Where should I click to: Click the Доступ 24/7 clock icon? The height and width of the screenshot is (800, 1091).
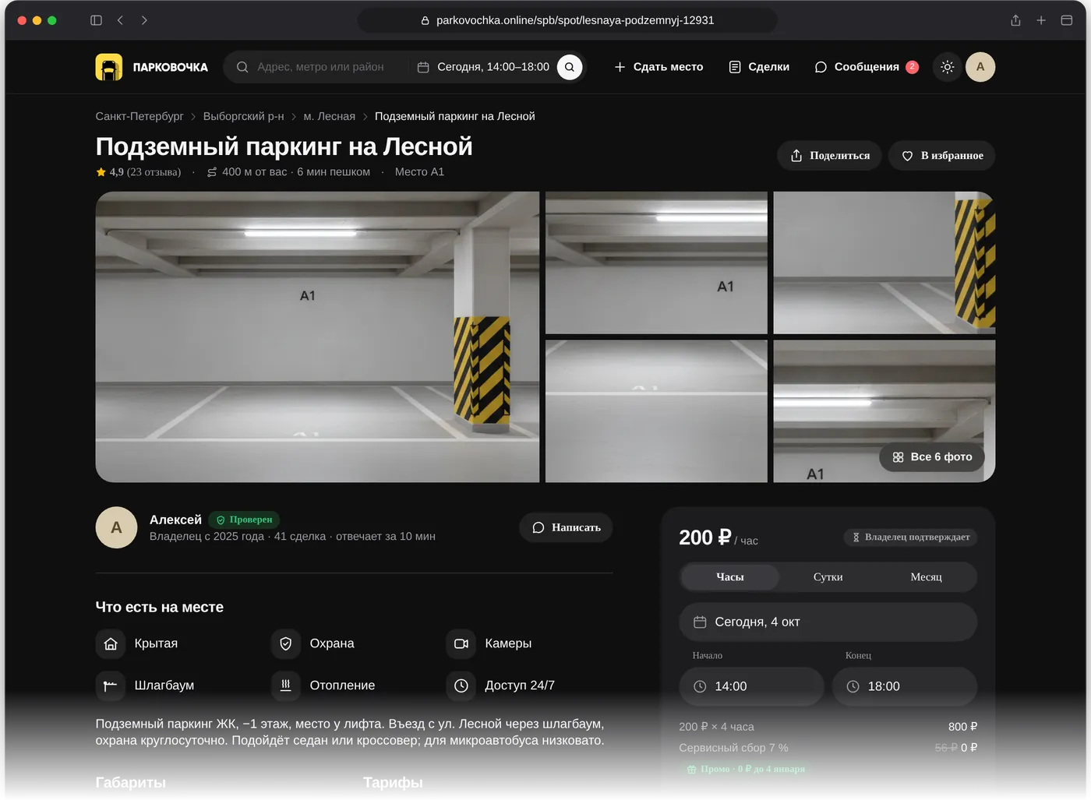(461, 685)
